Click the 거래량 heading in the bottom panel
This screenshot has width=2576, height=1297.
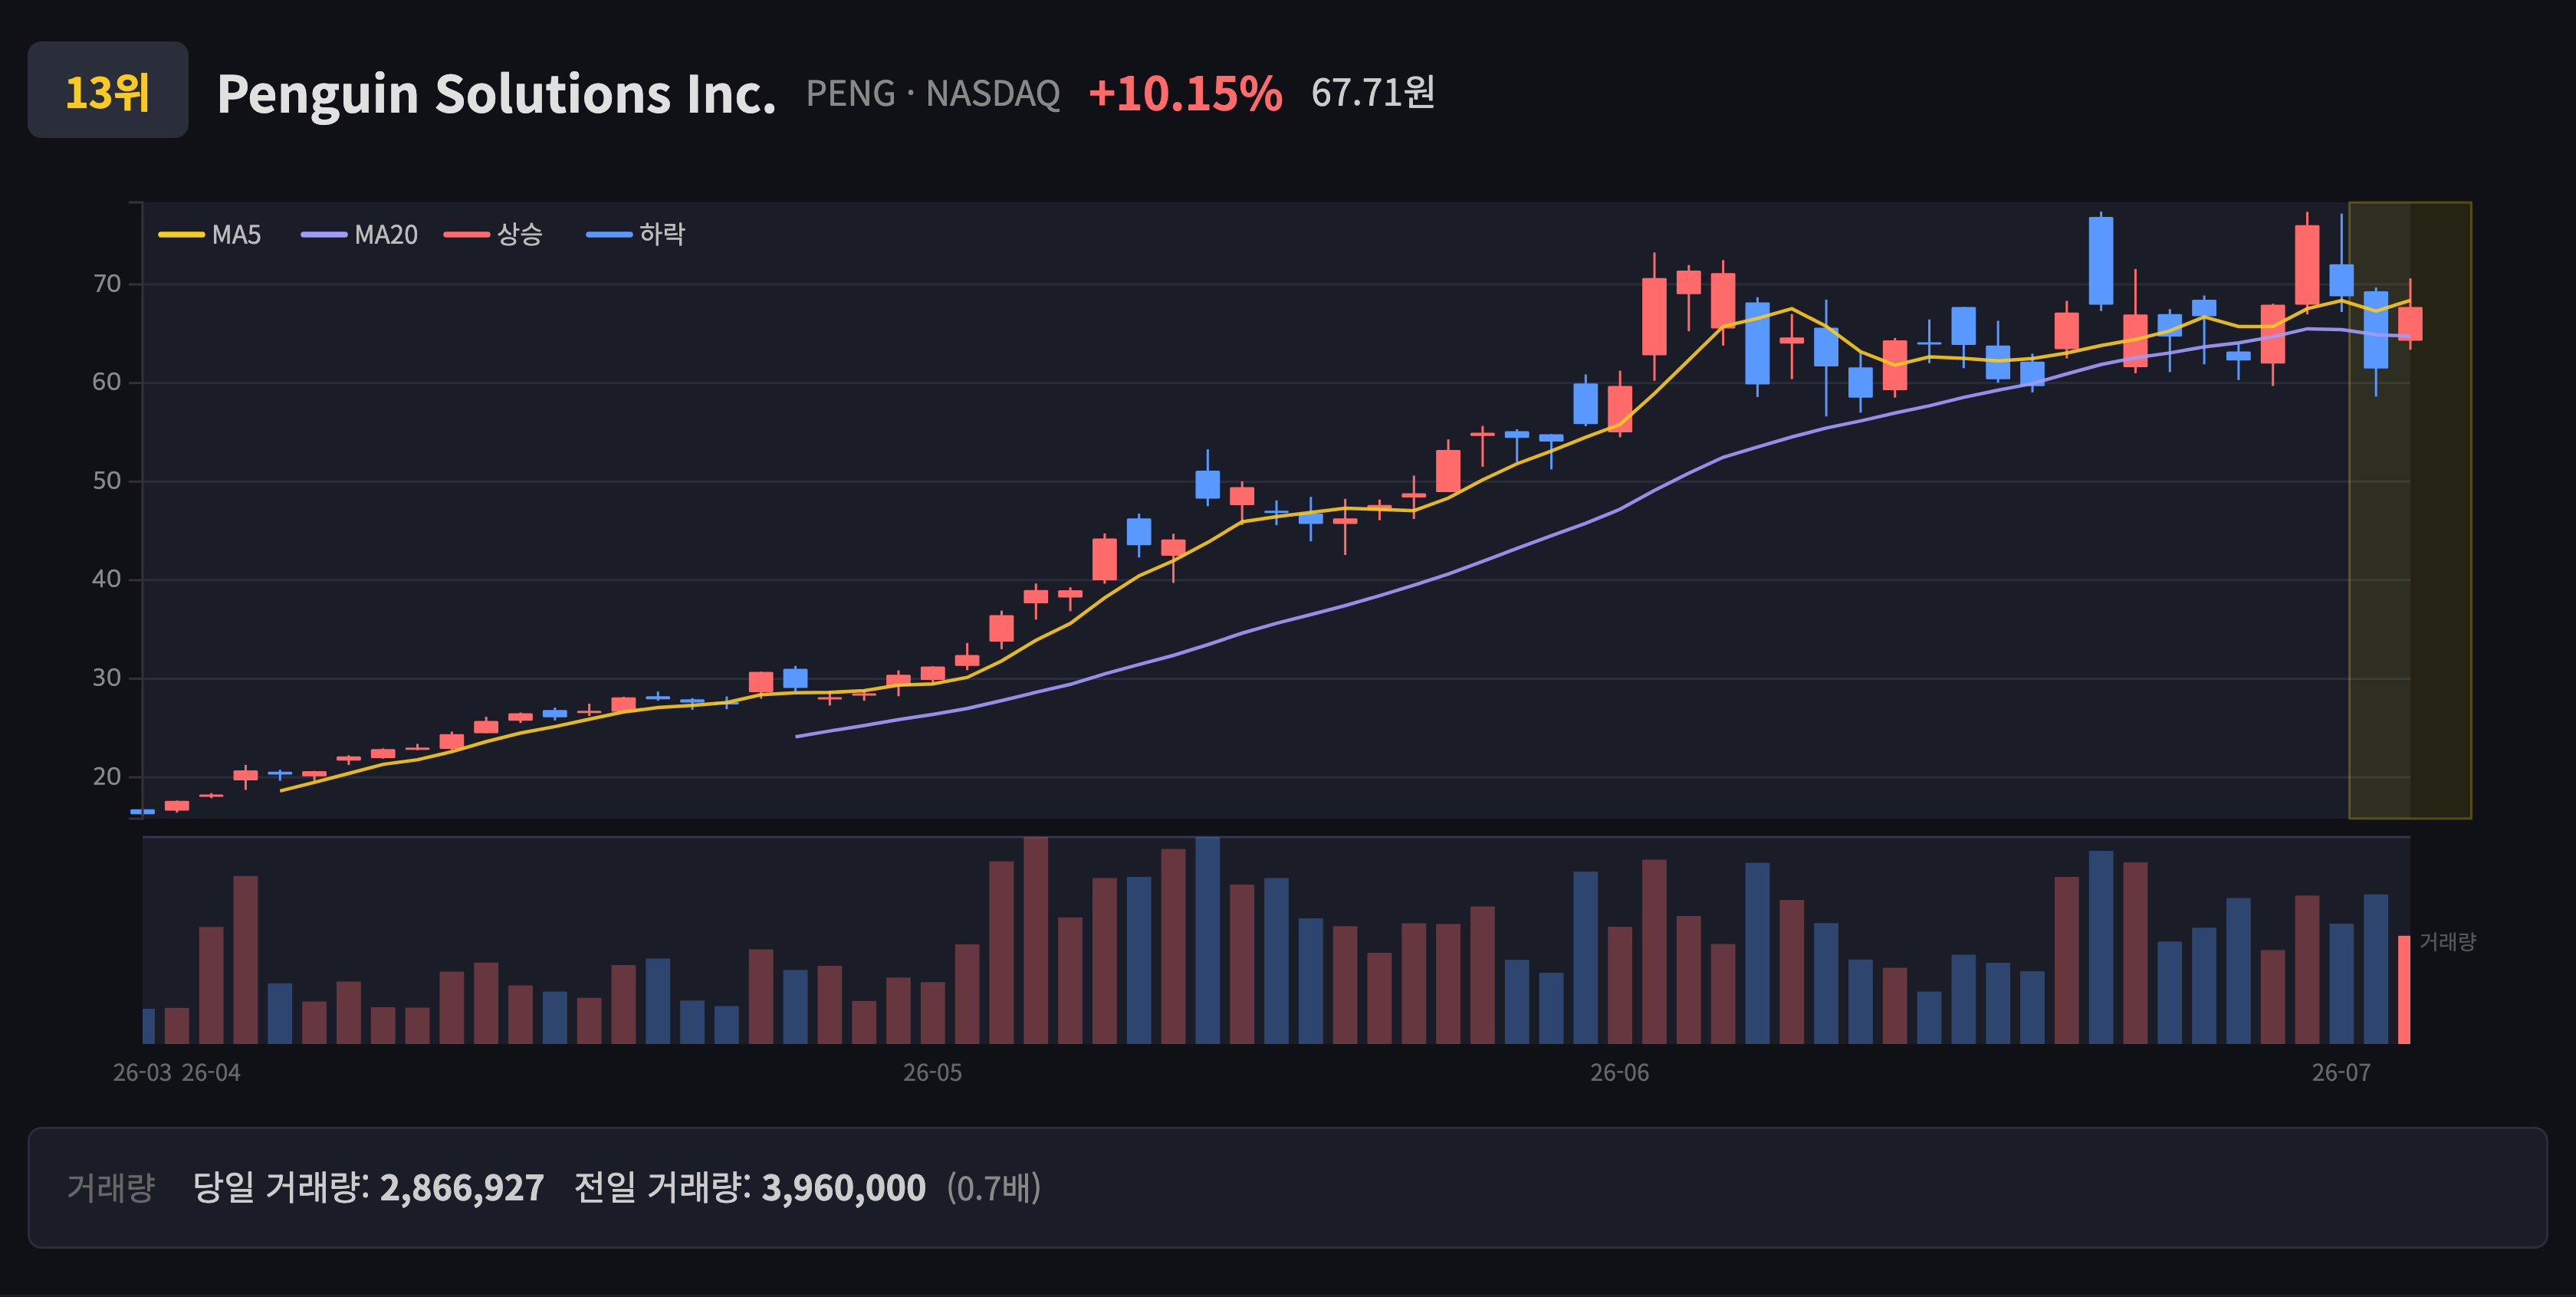(x=111, y=1188)
